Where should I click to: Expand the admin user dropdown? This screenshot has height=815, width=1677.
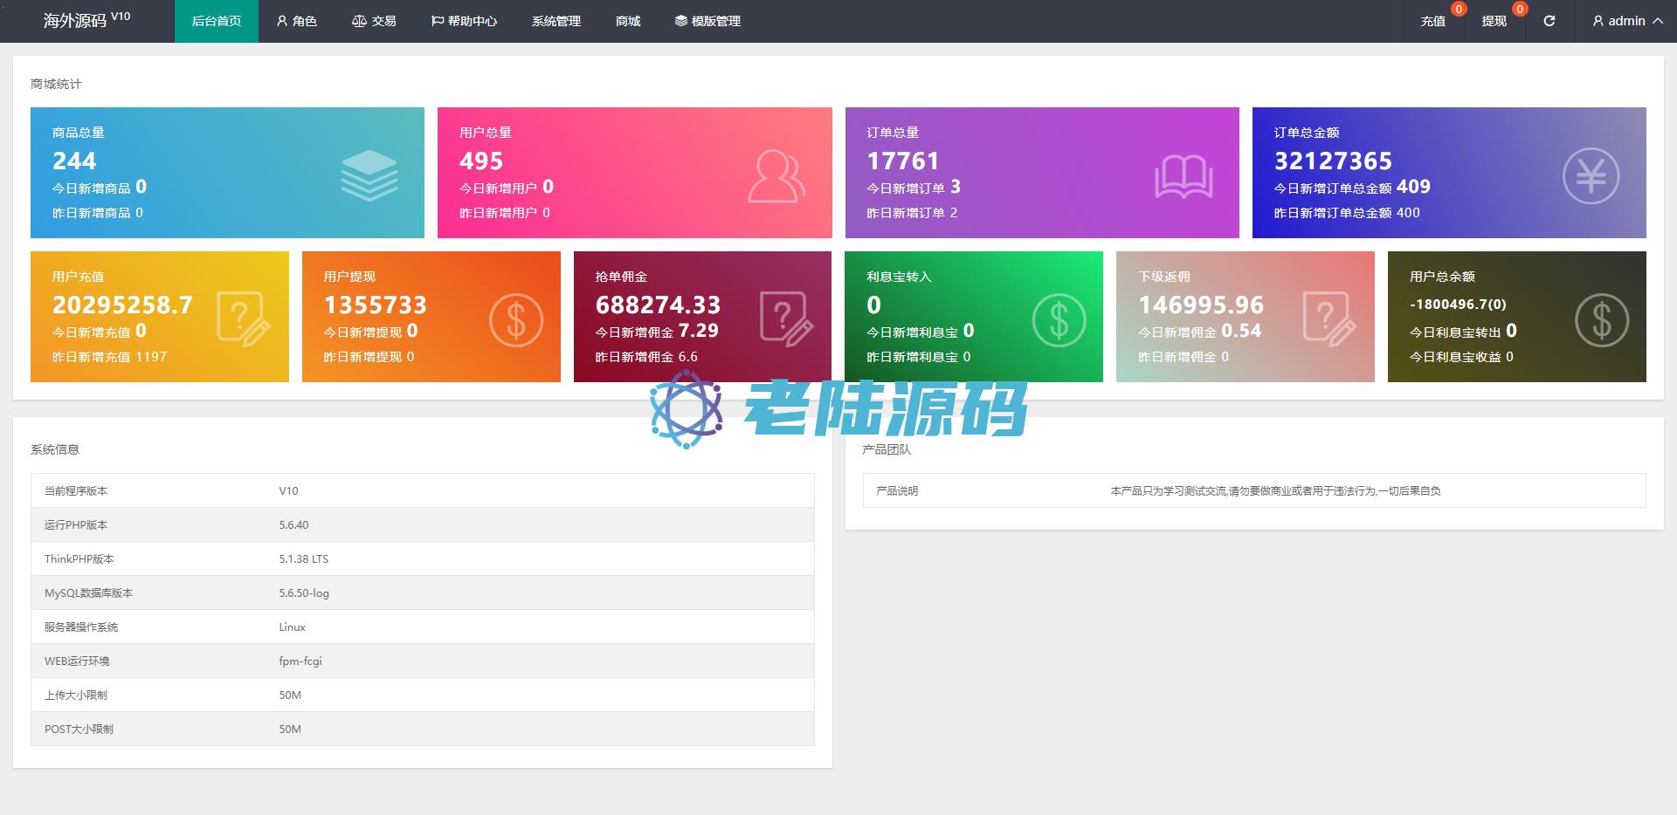tap(1627, 21)
